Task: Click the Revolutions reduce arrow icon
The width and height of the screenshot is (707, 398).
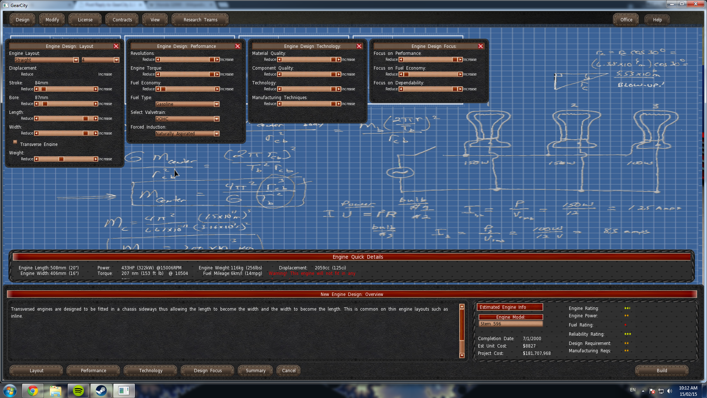Action: pyautogui.click(x=158, y=60)
